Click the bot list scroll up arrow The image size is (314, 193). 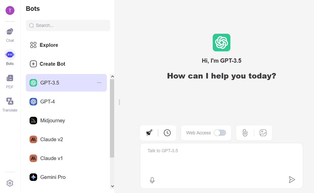(x=112, y=76)
